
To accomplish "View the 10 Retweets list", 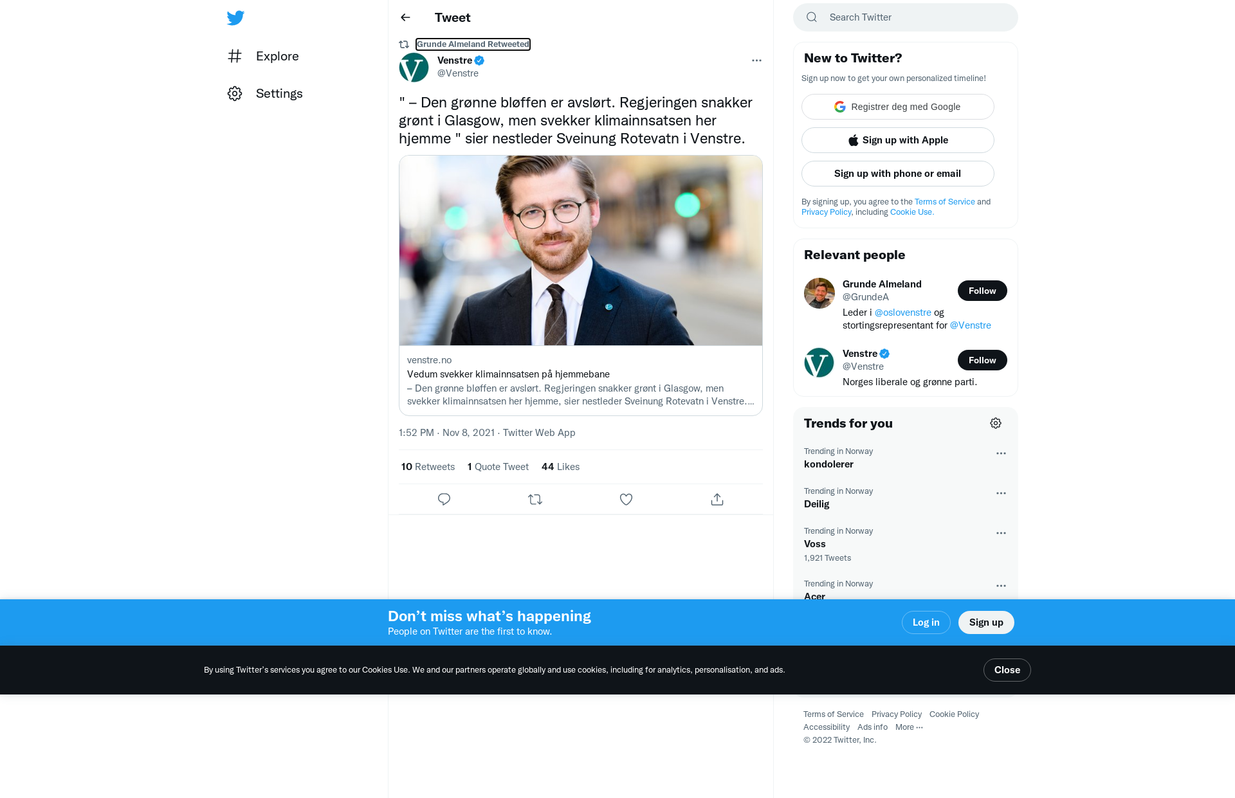I will click(x=428, y=467).
